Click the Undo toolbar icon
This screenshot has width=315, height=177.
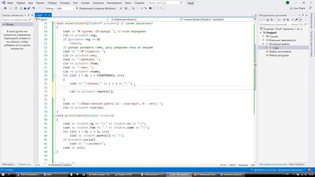[x=33, y=8]
